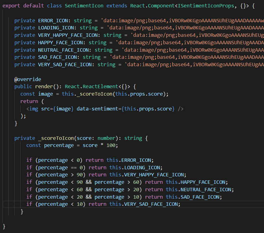Click the const image variable declaration
The height and width of the screenshot is (233, 264).
pos(45,94)
